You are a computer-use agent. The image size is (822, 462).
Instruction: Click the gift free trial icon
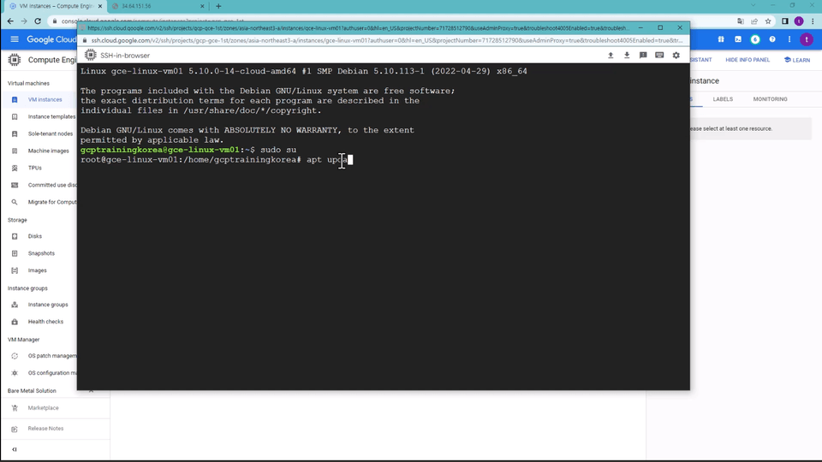[x=721, y=39]
